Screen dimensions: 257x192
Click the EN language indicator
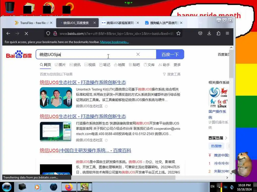pyautogui.click(x=212, y=186)
